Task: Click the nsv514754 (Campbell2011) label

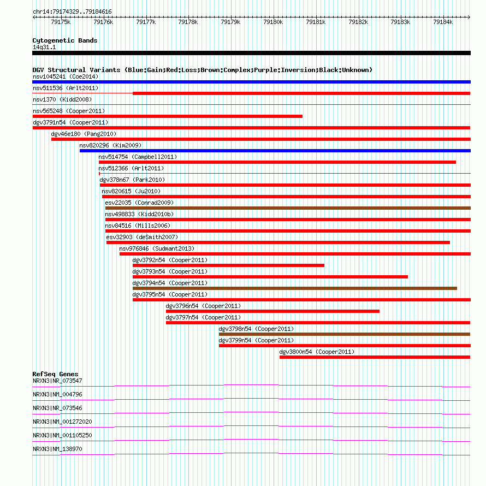Action: [x=138, y=157]
